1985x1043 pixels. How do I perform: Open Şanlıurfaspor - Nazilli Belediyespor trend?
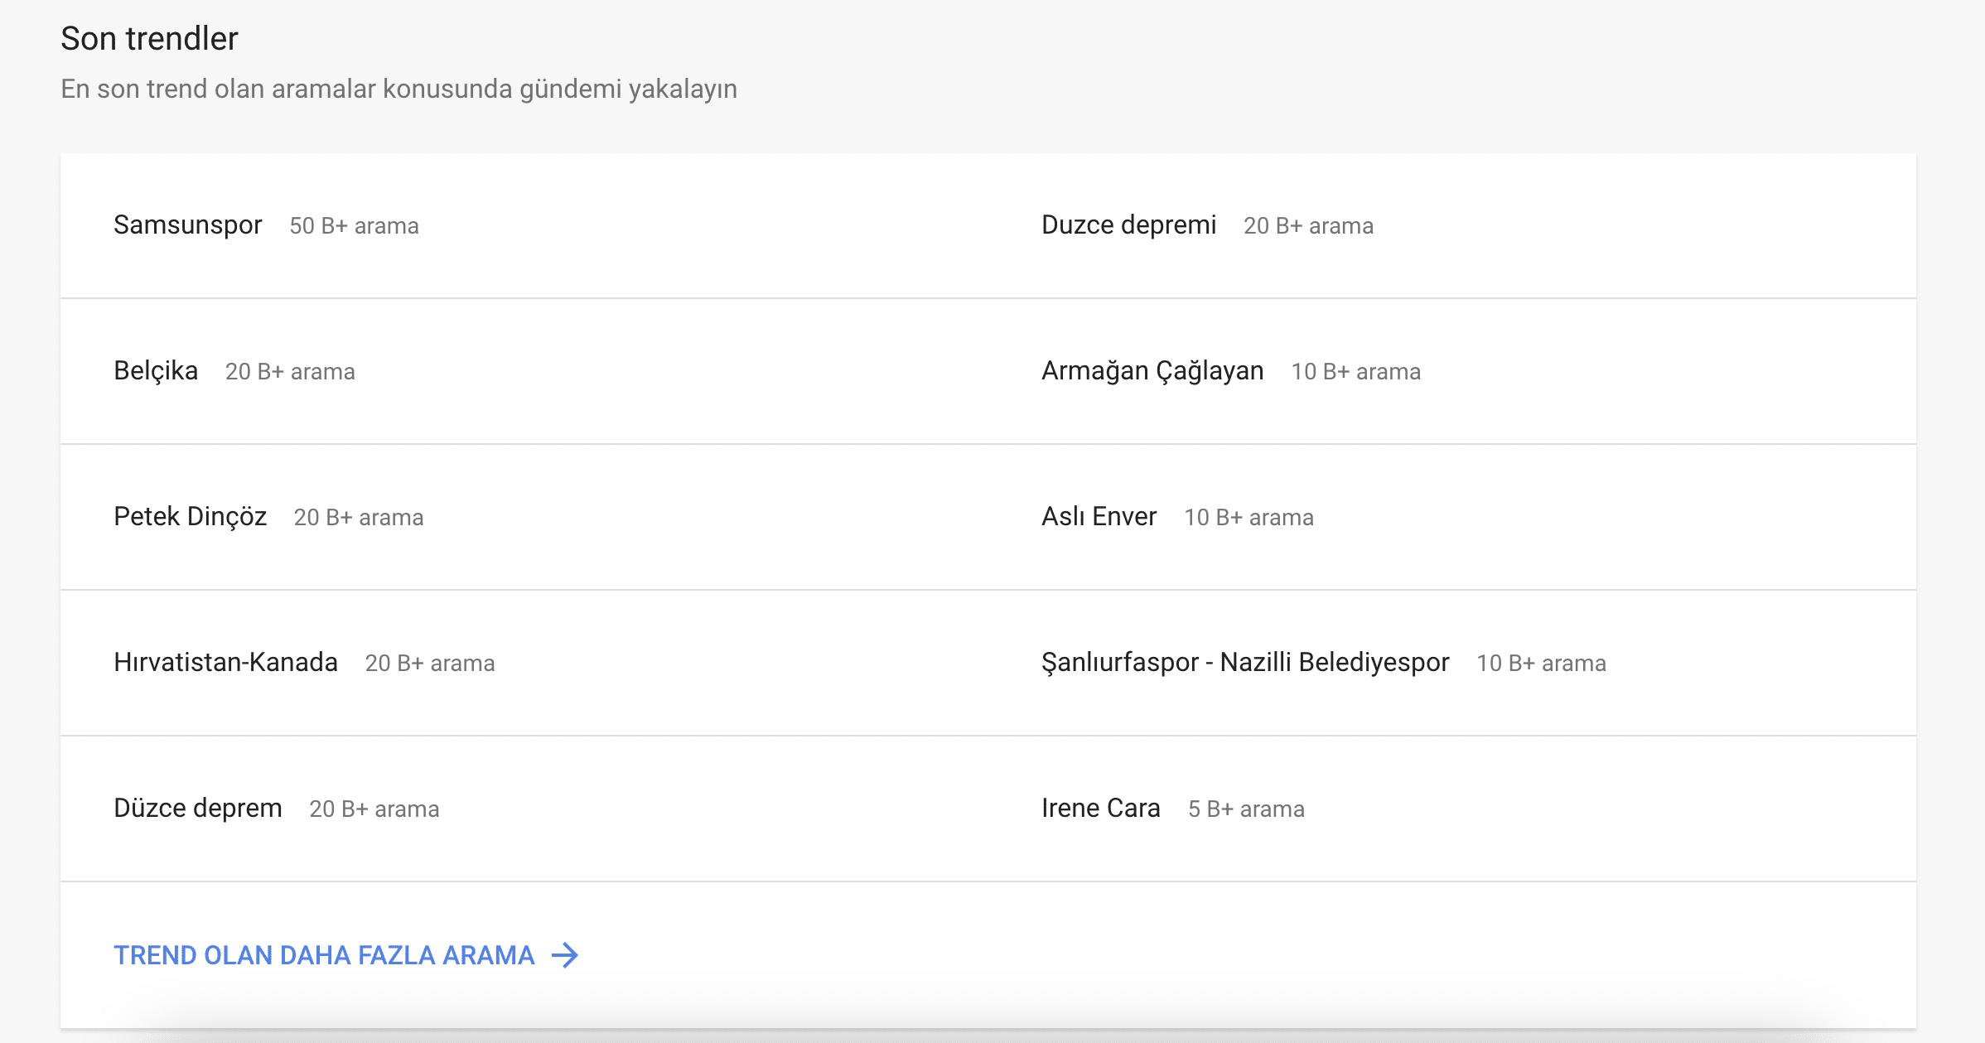tap(1245, 663)
